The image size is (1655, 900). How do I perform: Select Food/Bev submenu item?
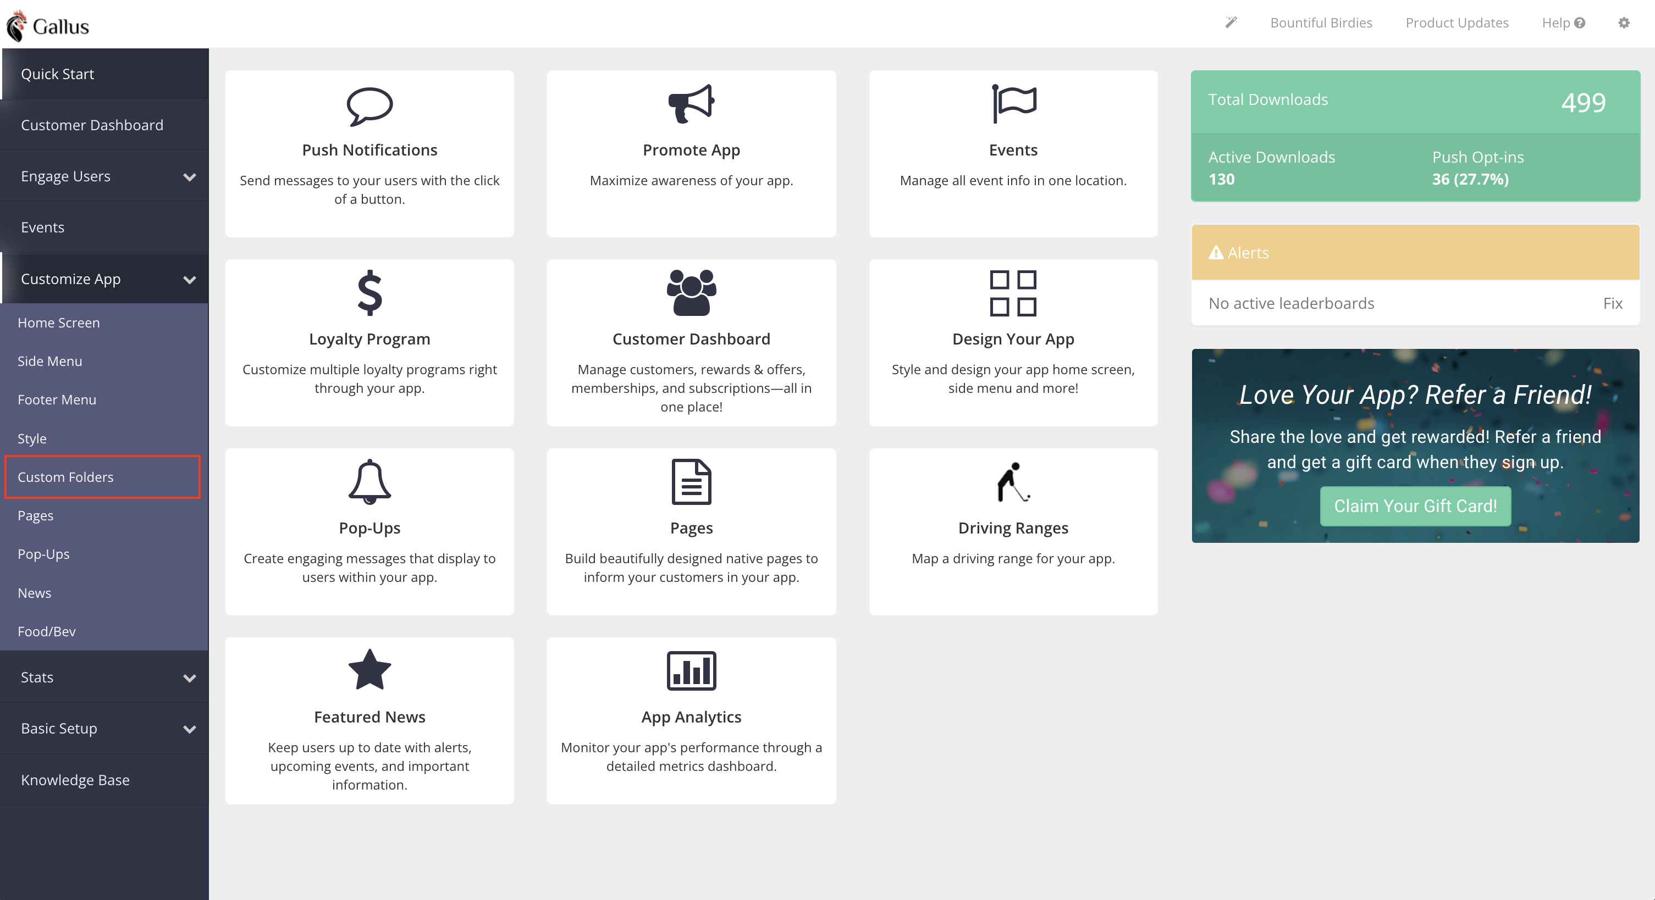(104, 631)
